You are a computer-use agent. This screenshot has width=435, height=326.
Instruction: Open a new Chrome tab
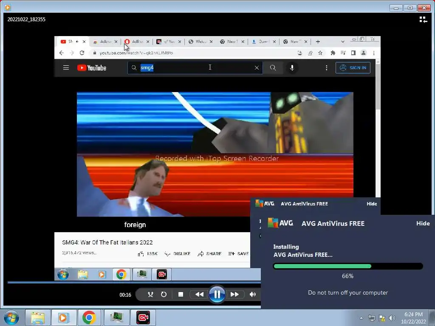coord(318,42)
